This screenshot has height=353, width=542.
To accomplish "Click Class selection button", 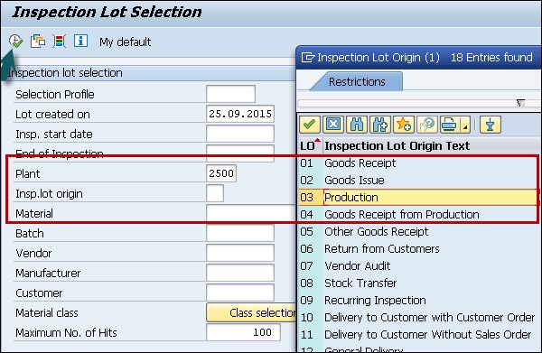I will 252,312.
